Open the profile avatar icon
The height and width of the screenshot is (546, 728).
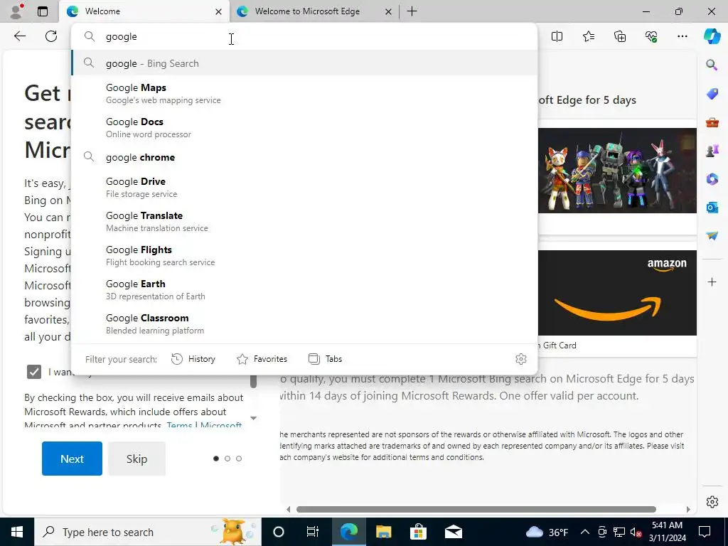pyautogui.click(x=17, y=11)
